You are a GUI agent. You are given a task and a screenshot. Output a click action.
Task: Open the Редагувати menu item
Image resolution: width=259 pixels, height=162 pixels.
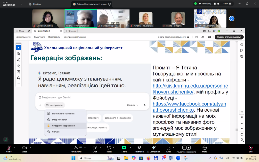point(39,37)
